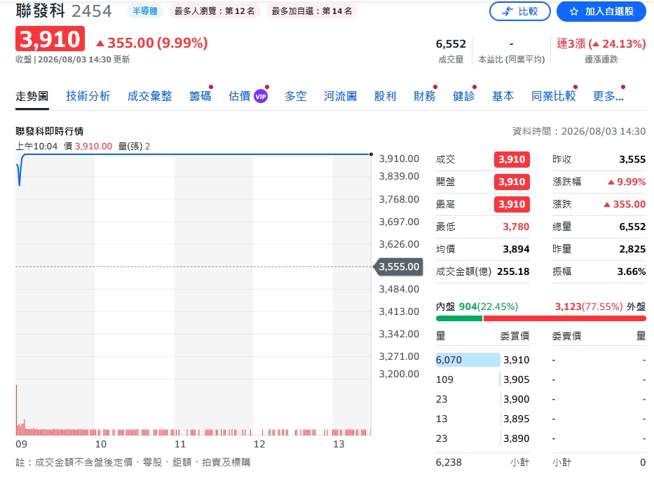654x479 pixels.
Task: Click the star icon in 加入自選股 button
Action: (x=574, y=12)
